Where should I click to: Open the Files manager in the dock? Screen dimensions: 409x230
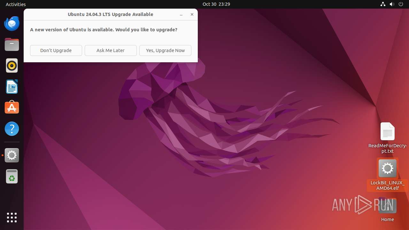[12, 44]
